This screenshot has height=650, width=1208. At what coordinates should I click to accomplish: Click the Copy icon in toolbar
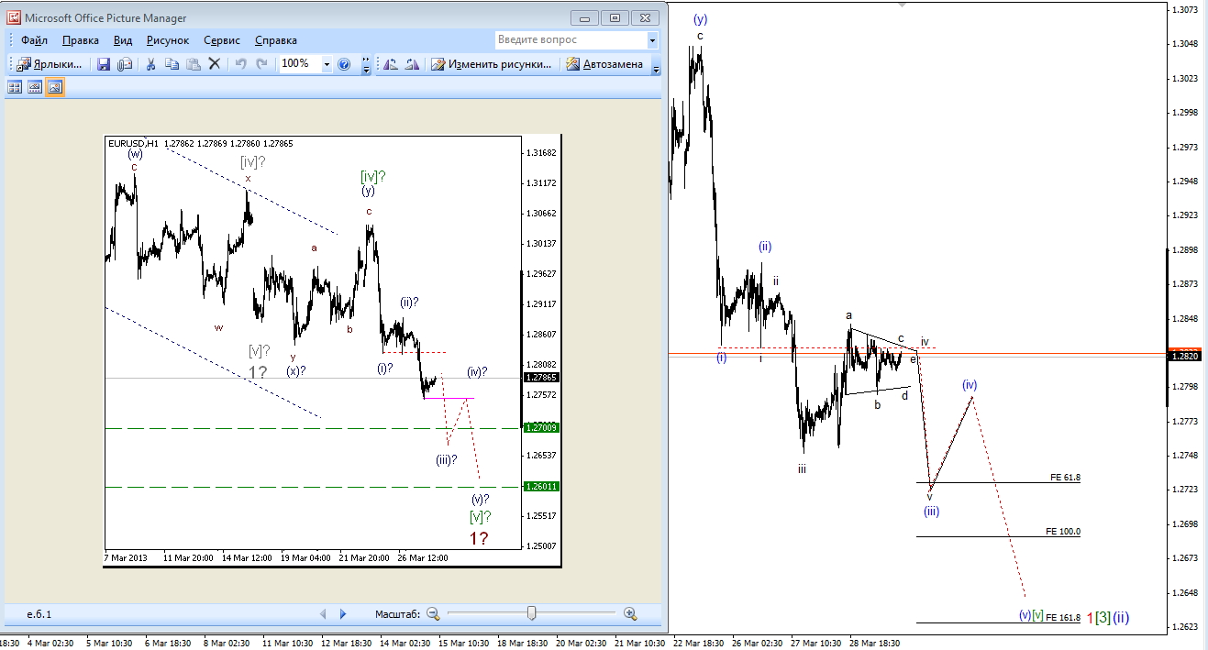coord(172,64)
